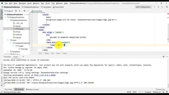Open Project panel settings gear
This screenshot has width=169, height=95.
tap(24, 11)
